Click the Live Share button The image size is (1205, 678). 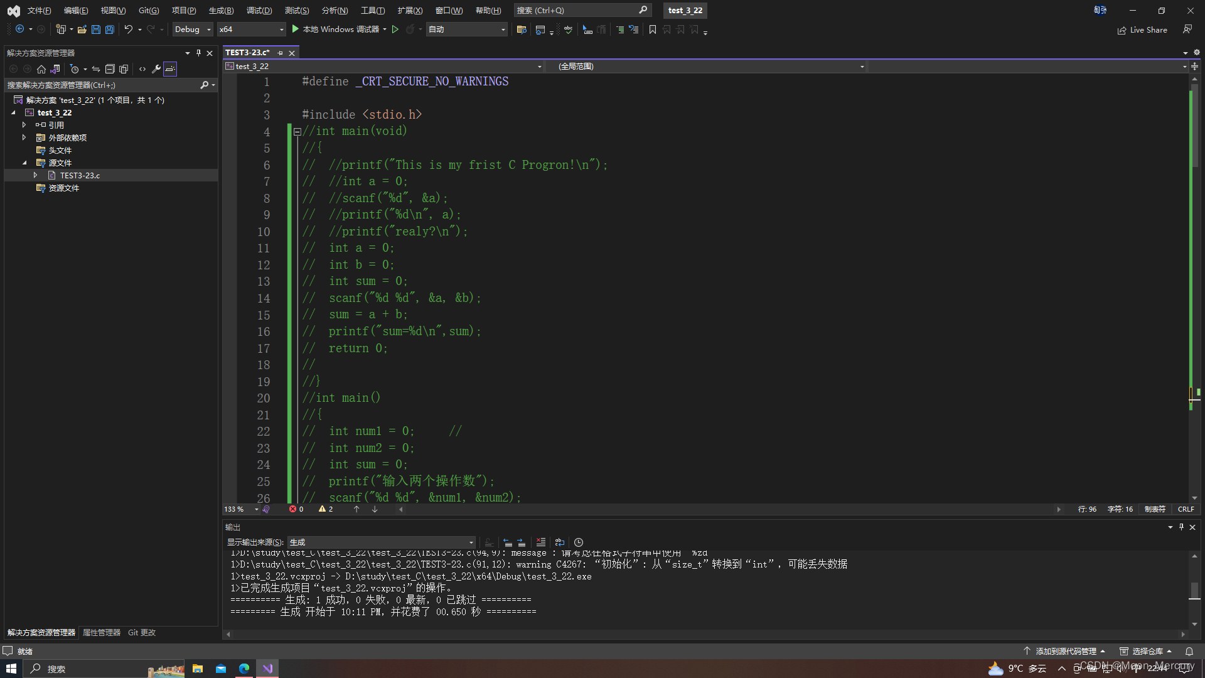(x=1142, y=30)
